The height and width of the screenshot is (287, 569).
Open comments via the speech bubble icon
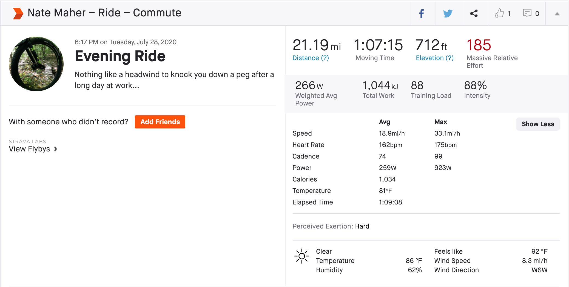pyautogui.click(x=527, y=13)
